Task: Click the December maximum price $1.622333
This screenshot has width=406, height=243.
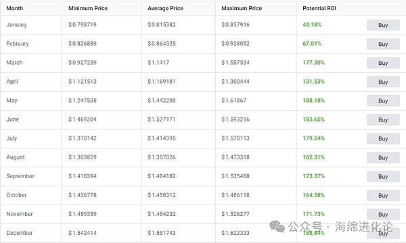Action: tap(235, 233)
